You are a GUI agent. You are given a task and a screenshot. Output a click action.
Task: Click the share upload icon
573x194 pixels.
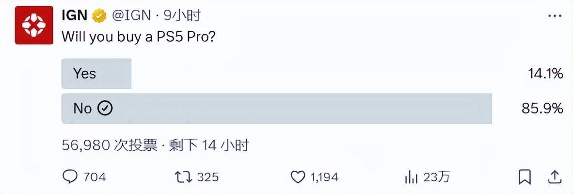(555, 177)
